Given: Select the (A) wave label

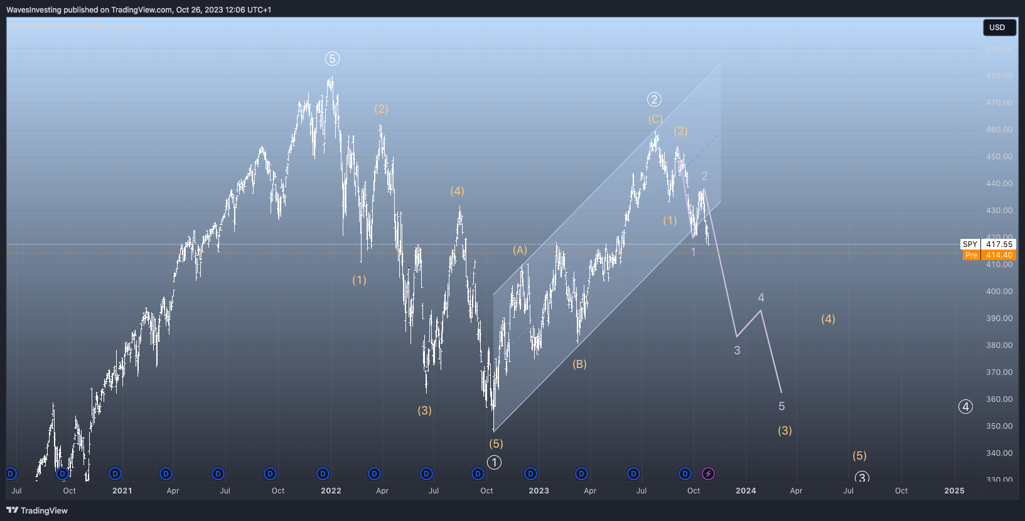Looking at the screenshot, I should 520,250.
